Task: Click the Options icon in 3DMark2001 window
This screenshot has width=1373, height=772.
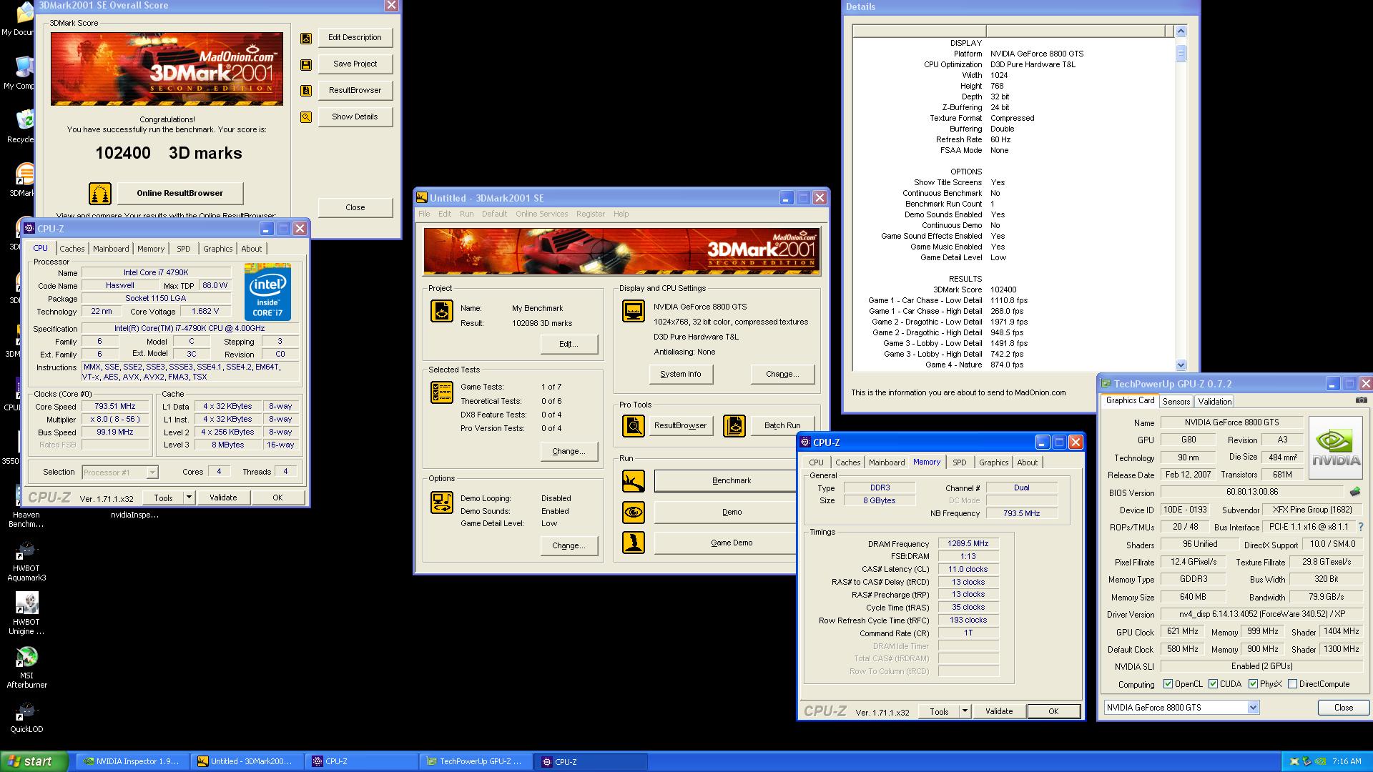Action: pyautogui.click(x=442, y=503)
